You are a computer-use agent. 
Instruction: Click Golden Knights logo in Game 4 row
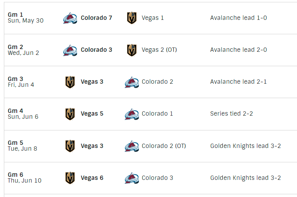point(70,114)
